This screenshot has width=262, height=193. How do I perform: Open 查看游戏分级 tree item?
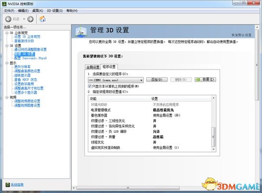pyautogui.click(x=24, y=41)
